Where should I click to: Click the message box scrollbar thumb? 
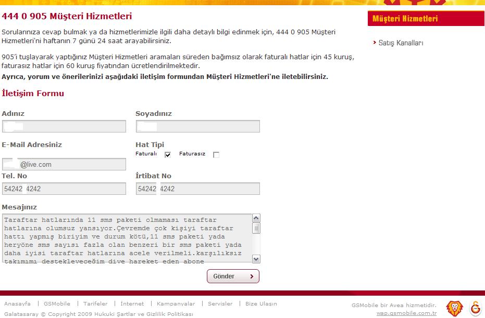(256, 228)
